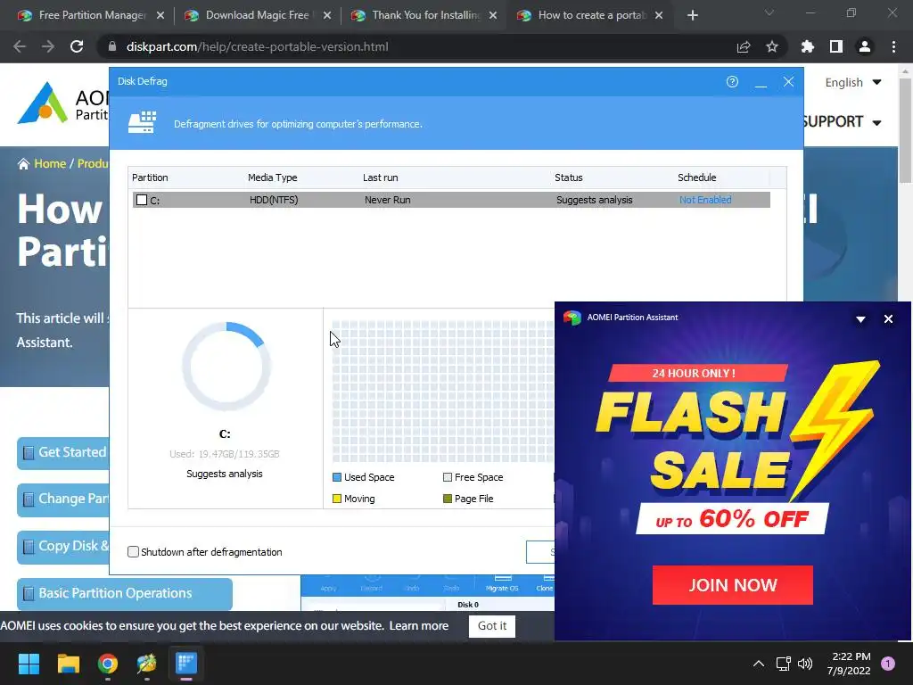Close the AOMEI Partition Assistant popup
This screenshot has width=913, height=685.
pos(888,318)
